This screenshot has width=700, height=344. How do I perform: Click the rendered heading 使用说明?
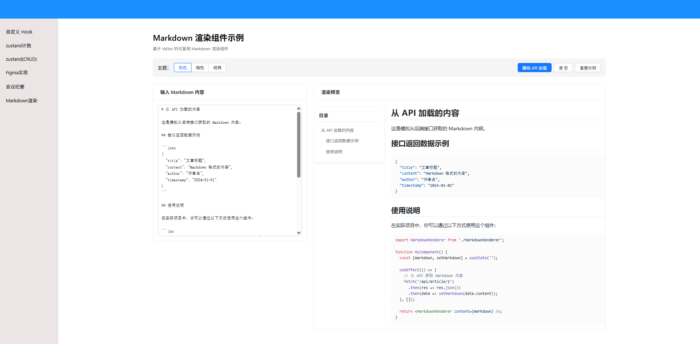[x=405, y=210]
